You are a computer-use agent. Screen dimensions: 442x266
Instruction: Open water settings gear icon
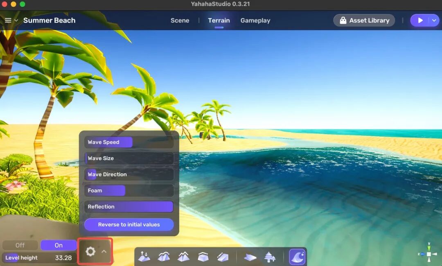(x=90, y=251)
